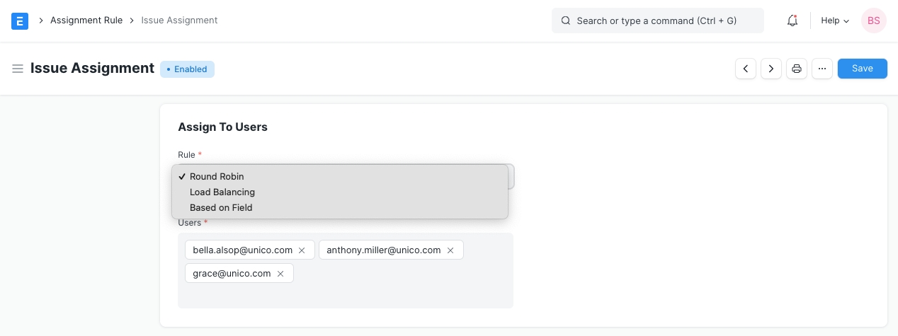The width and height of the screenshot is (898, 336).
Task: Open the Help dropdown menu
Action: click(834, 21)
